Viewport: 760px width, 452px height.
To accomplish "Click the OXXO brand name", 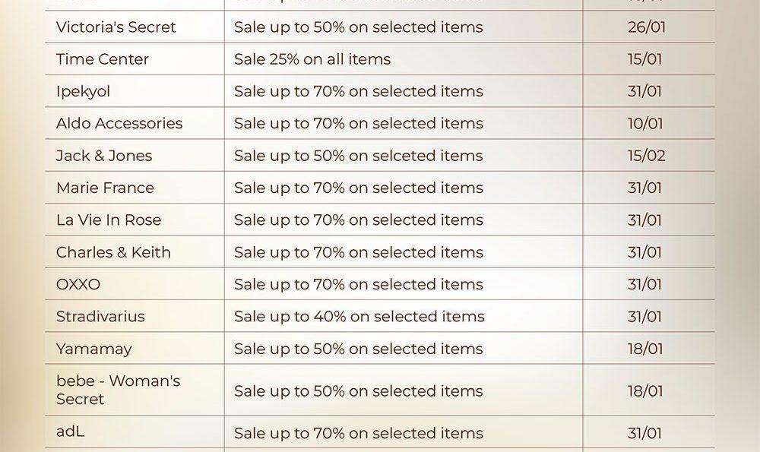I will (x=78, y=285).
